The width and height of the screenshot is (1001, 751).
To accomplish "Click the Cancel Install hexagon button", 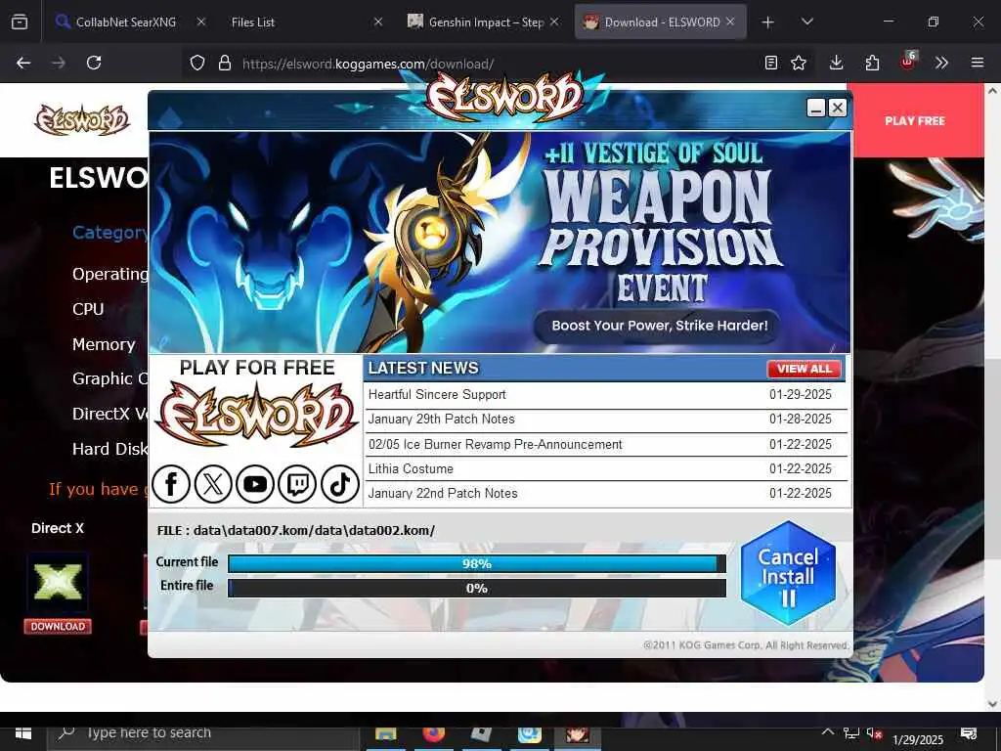I will (788, 573).
